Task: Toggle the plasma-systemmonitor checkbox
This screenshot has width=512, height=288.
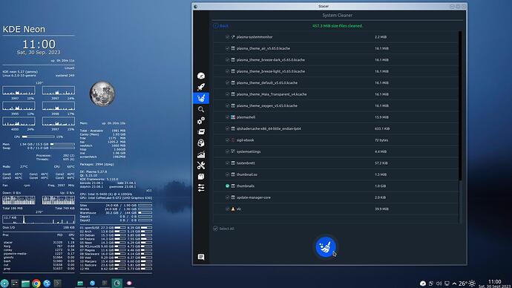Action: [x=227, y=37]
